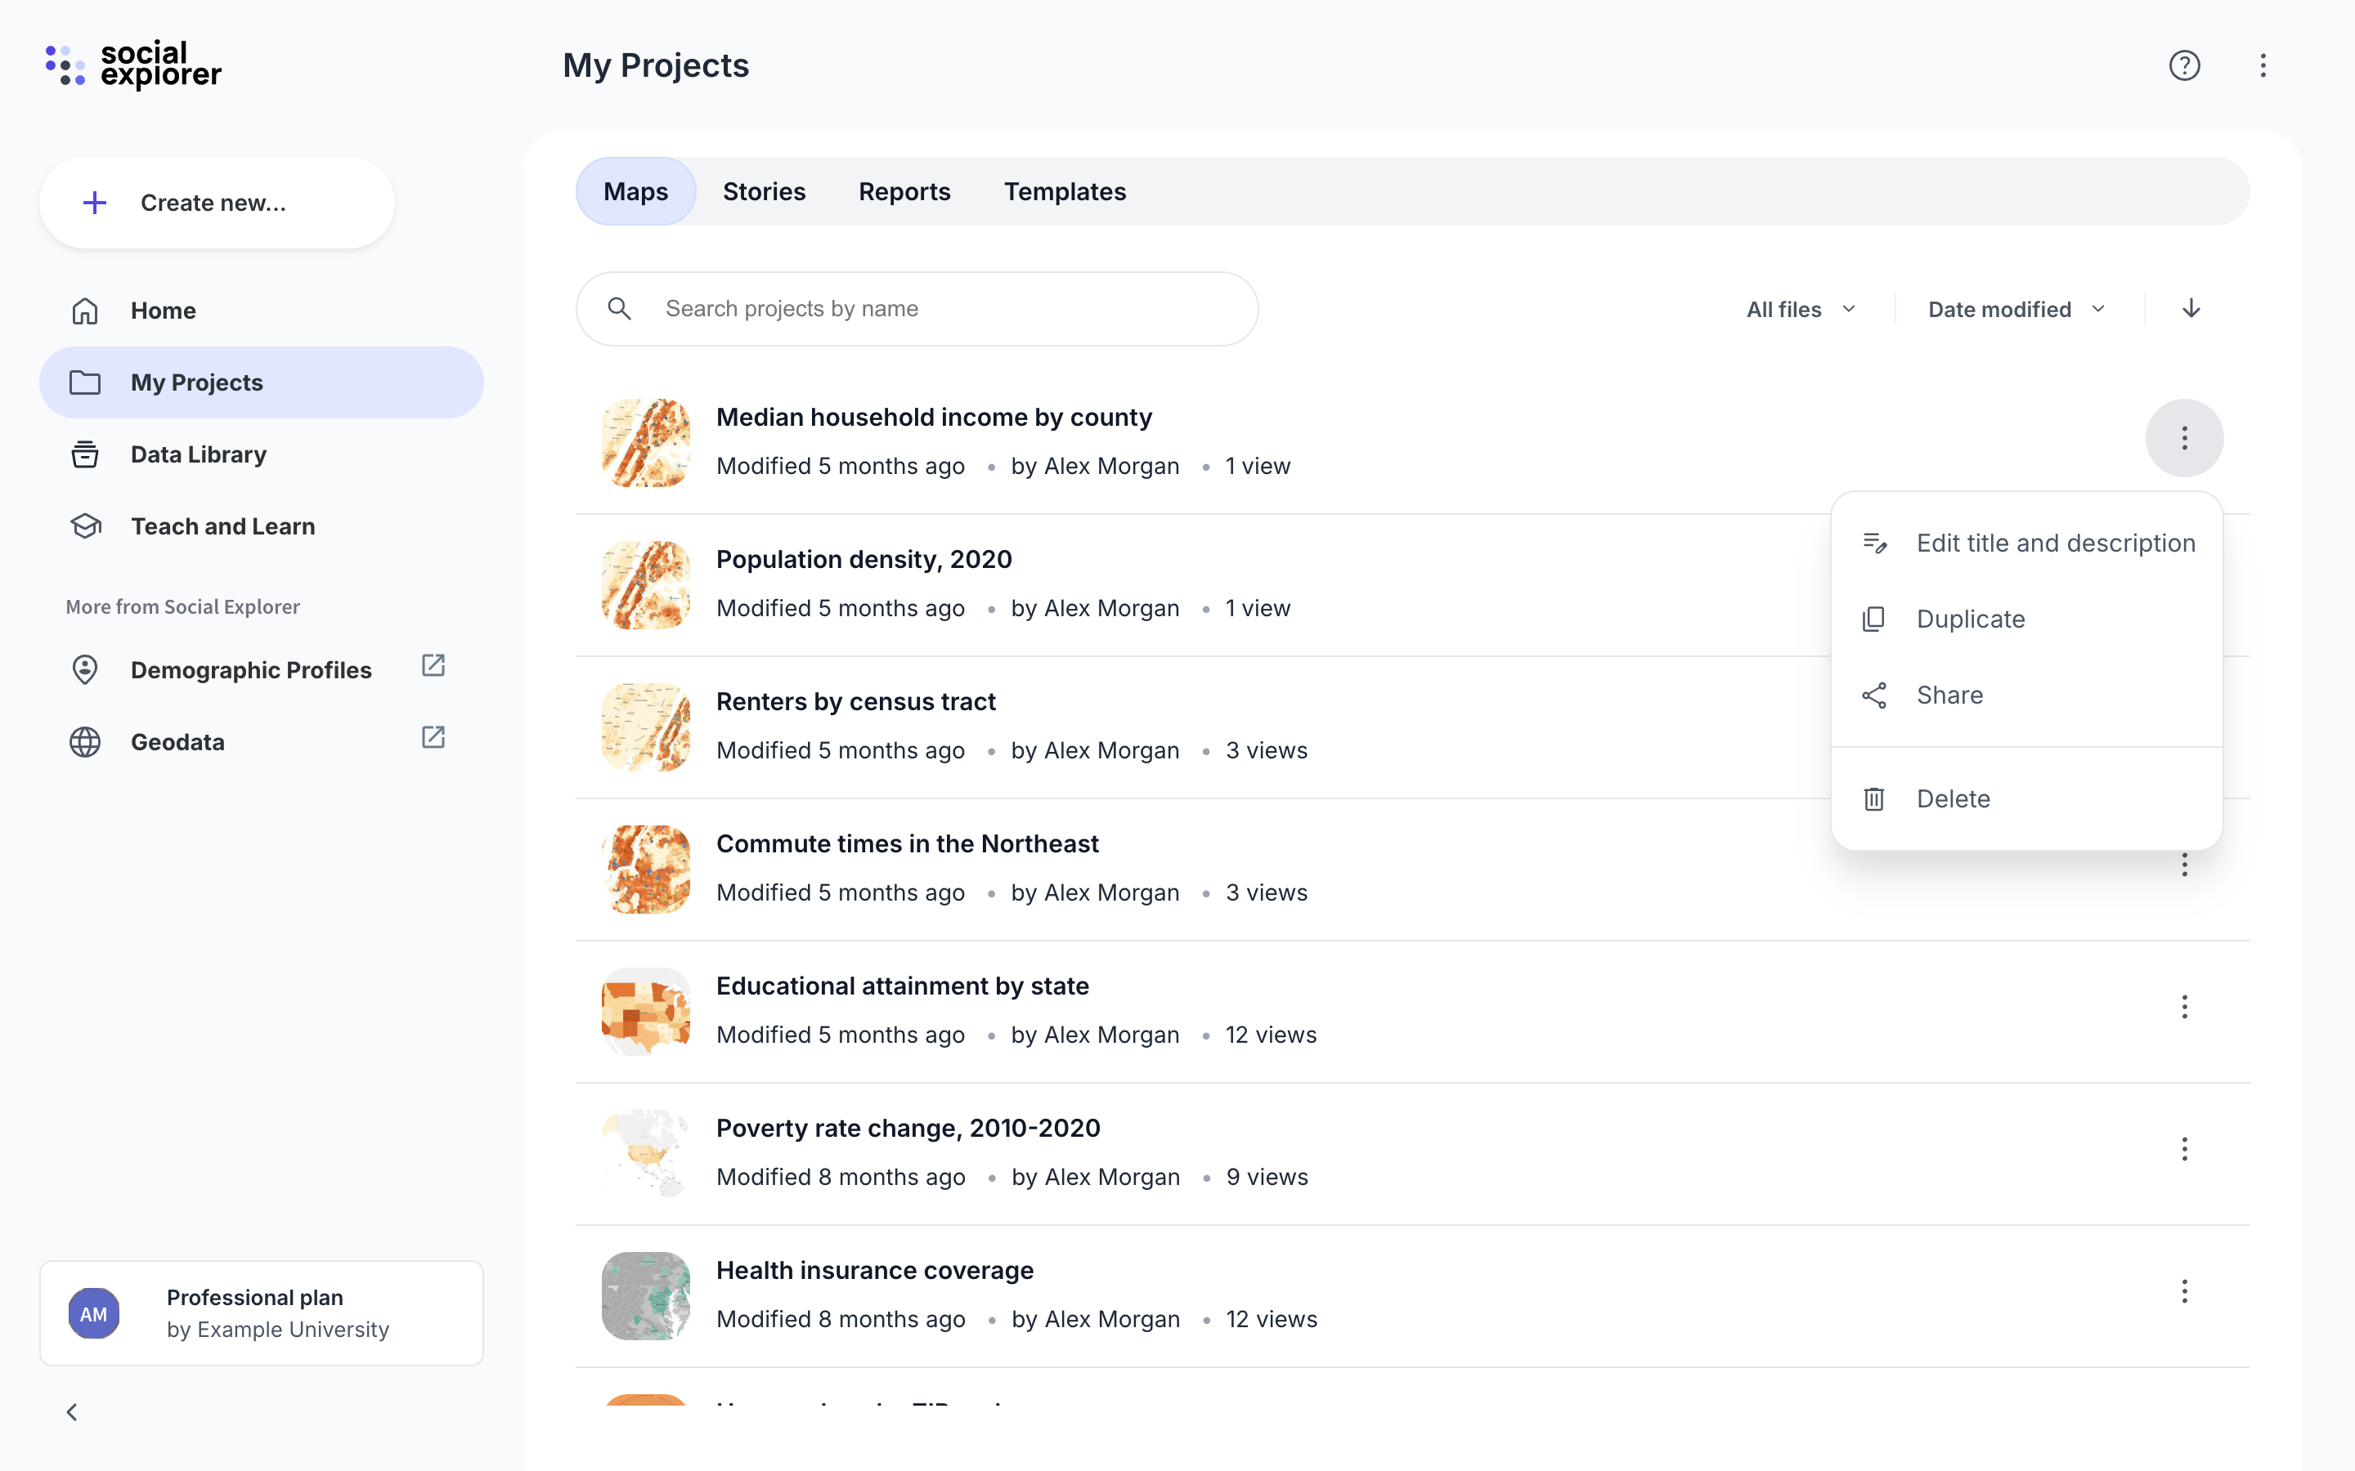
Task: Switch to the Reports tab
Action: [904, 192]
